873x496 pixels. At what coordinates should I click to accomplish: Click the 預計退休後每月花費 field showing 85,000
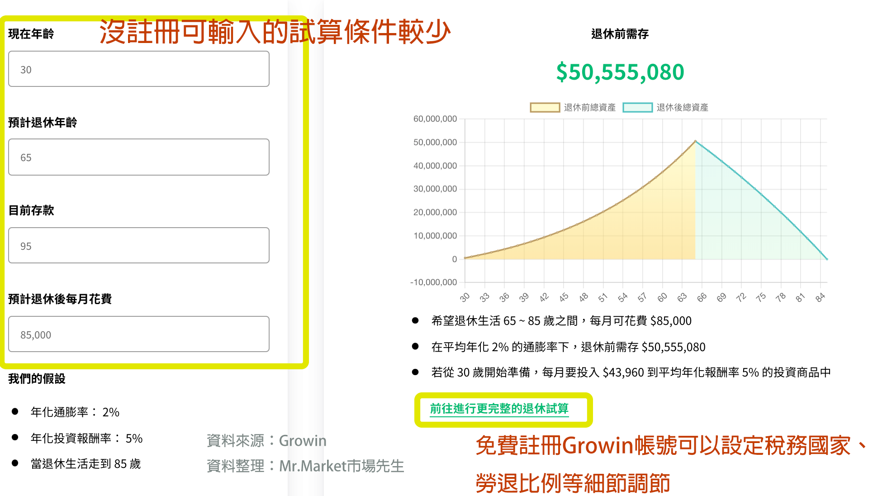139,334
